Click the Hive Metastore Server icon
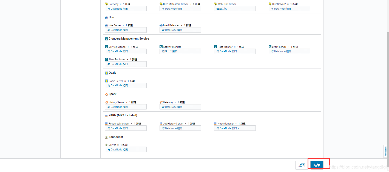 tap(161, 4)
